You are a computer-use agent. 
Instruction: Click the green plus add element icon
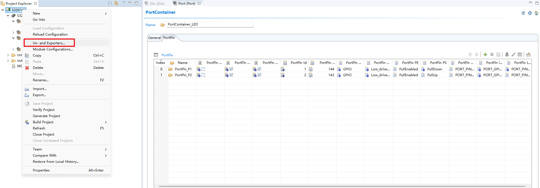coord(485,54)
